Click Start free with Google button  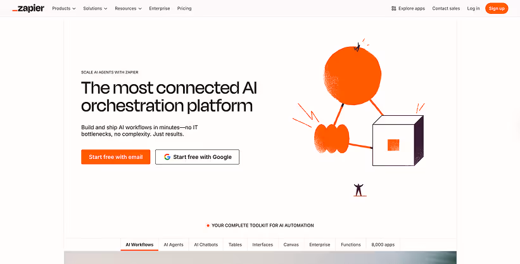[198, 157]
